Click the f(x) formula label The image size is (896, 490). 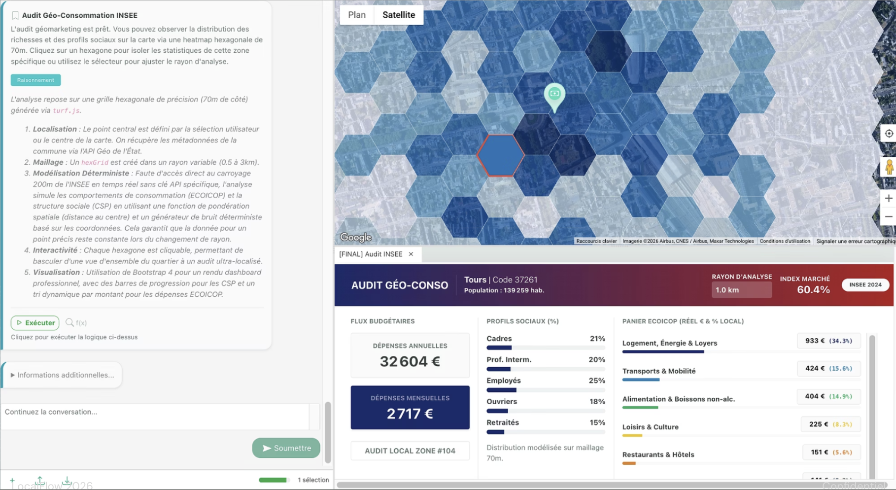(81, 323)
